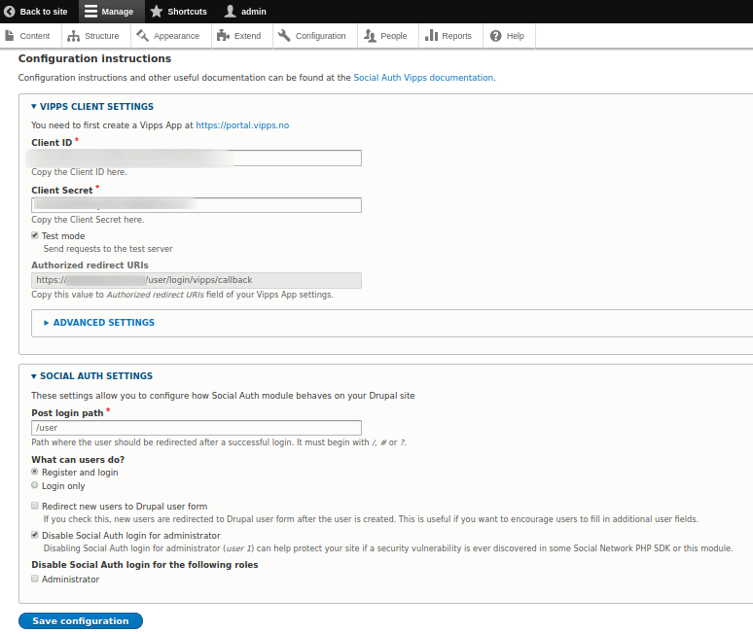Select Register and login radio option

pyautogui.click(x=35, y=472)
